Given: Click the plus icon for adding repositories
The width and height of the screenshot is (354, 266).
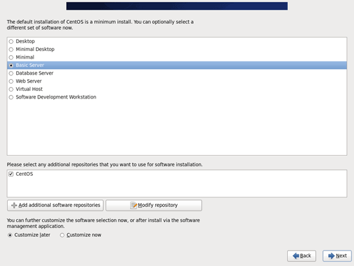Looking at the screenshot, I should (14, 205).
